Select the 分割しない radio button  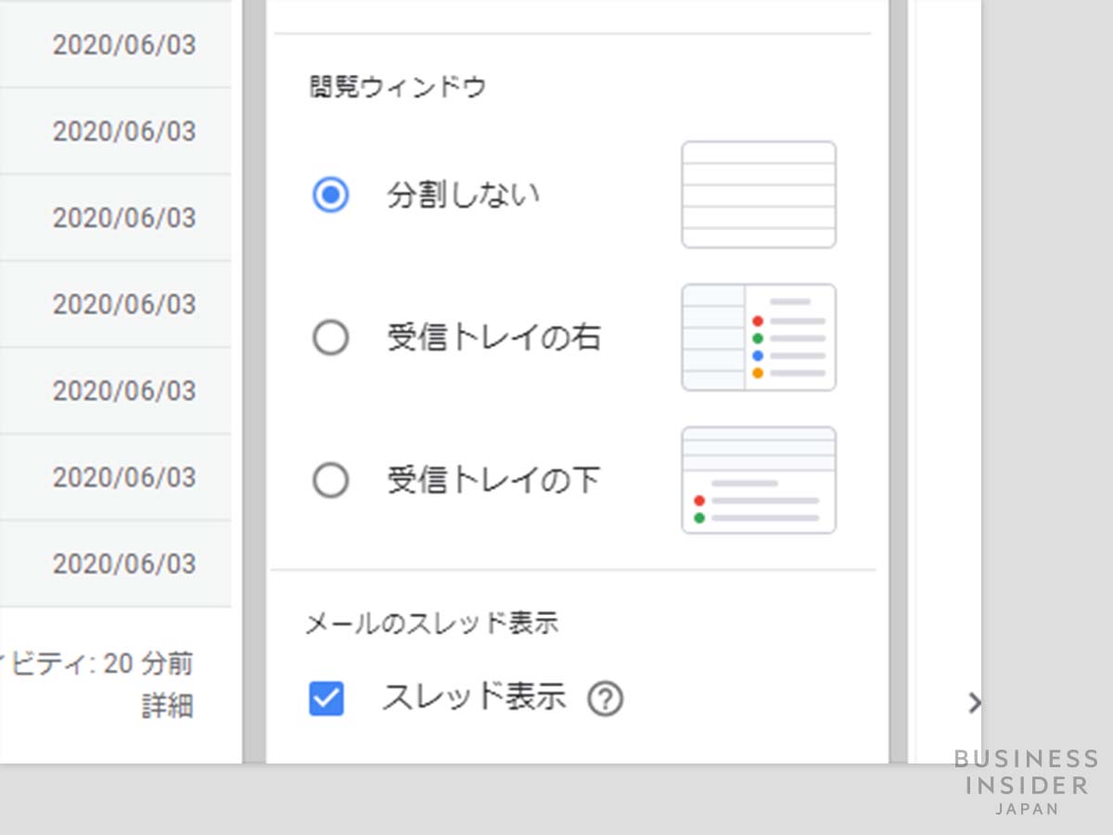coord(329,195)
